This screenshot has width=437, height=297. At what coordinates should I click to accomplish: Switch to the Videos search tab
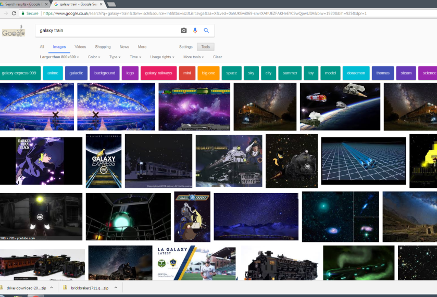pyautogui.click(x=80, y=47)
